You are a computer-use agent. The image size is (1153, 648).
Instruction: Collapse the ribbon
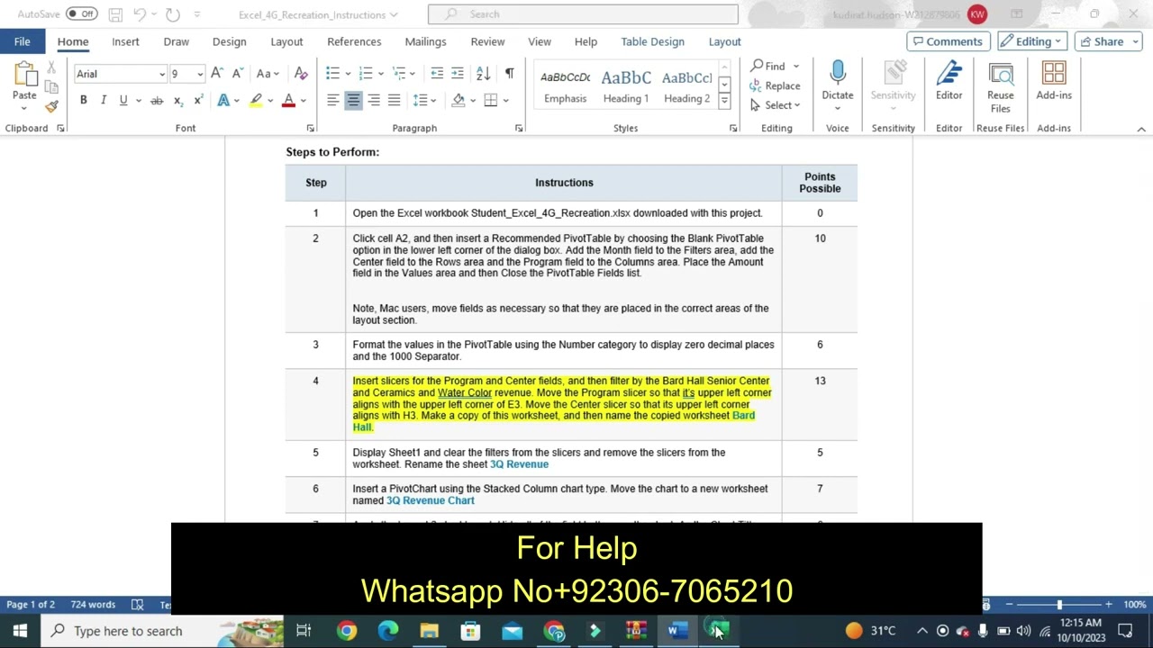click(1141, 129)
